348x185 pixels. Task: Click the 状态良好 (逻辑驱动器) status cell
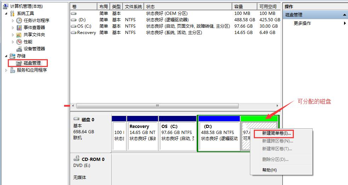(167, 20)
